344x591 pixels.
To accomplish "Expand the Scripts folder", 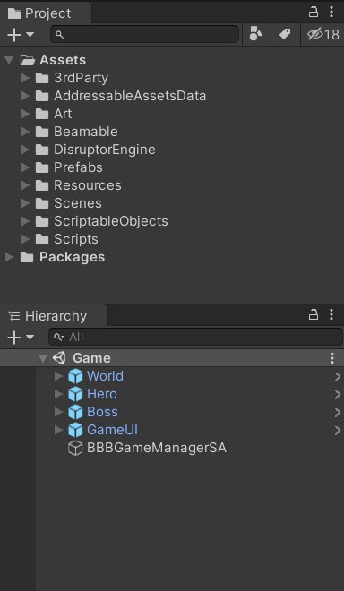I will (x=26, y=239).
